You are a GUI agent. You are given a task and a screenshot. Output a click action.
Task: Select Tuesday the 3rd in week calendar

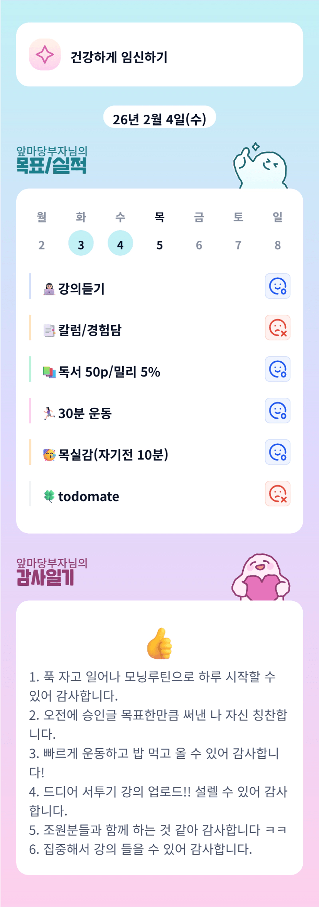tap(81, 243)
